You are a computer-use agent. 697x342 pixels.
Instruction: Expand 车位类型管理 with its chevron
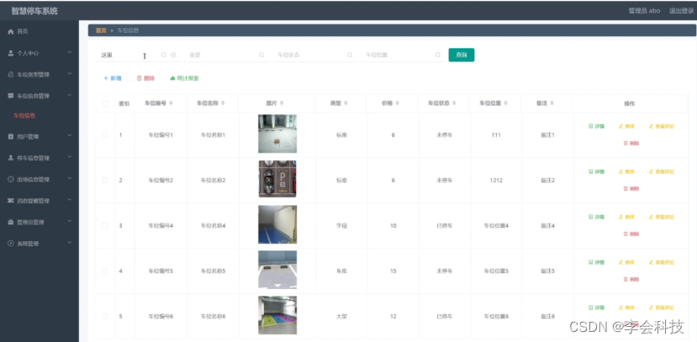pos(69,74)
